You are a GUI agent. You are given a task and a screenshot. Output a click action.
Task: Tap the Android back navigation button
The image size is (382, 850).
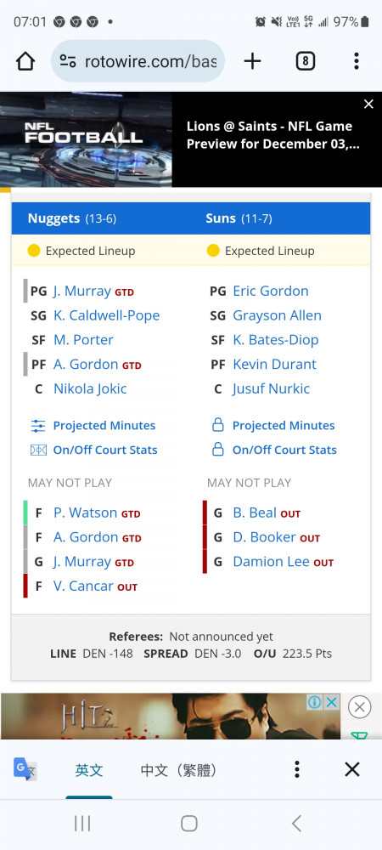(x=296, y=824)
